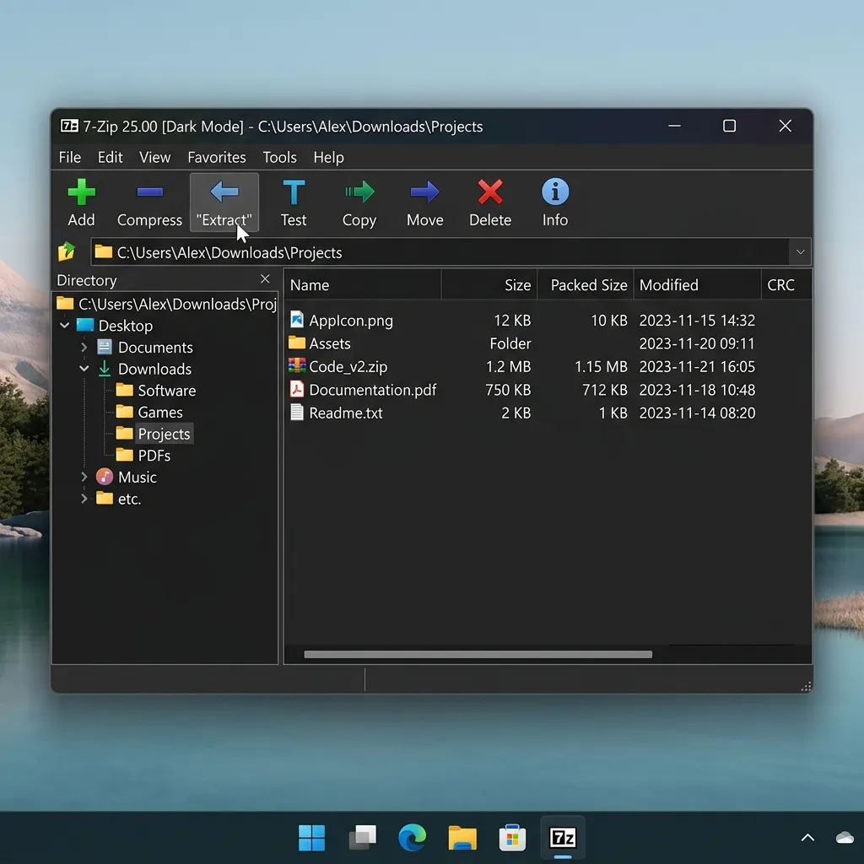Open the File menu
Screen dimensions: 864x864
coord(70,158)
